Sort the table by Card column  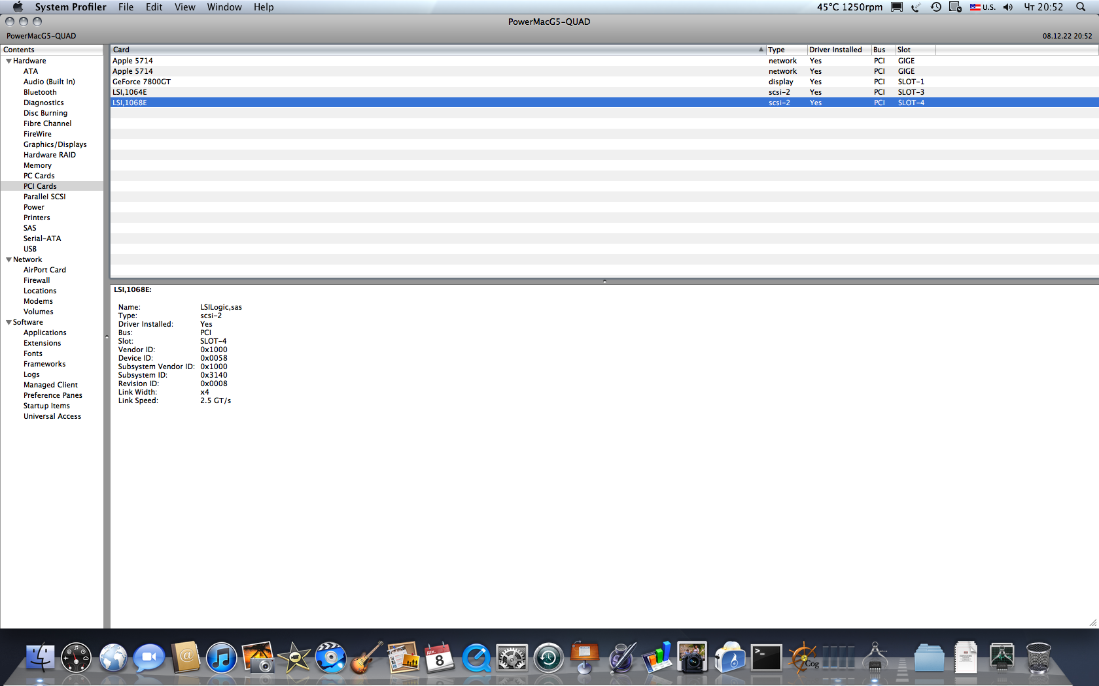point(438,50)
